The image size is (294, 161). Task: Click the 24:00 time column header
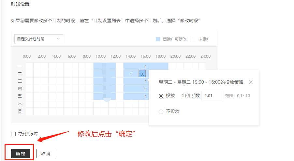tap(205, 56)
